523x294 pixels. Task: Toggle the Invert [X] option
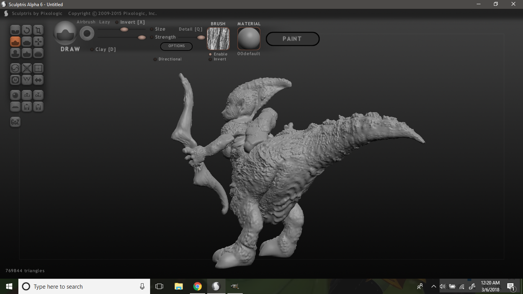(117, 22)
